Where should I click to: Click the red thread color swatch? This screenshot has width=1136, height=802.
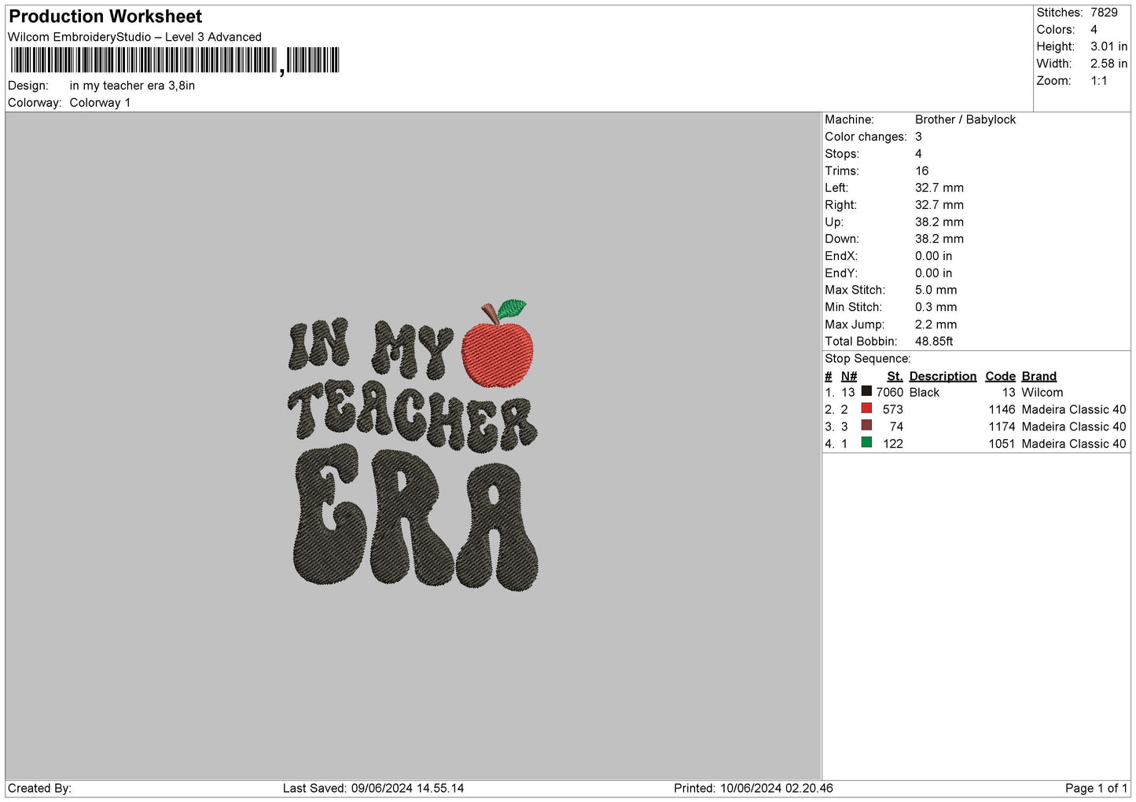(x=866, y=408)
